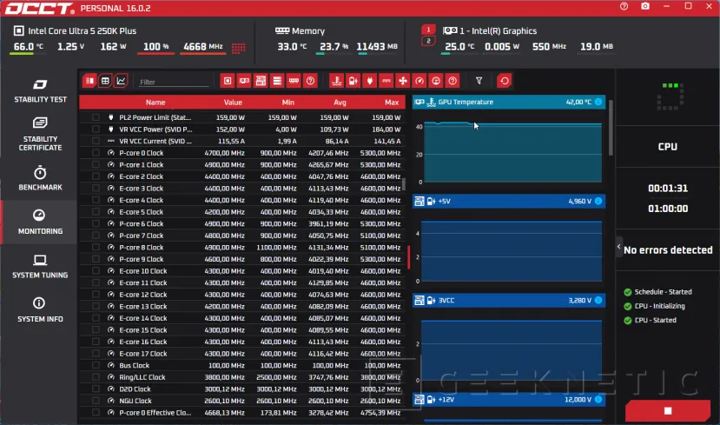Sort the table by the Max column
720x425 pixels.
(x=392, y=103)
